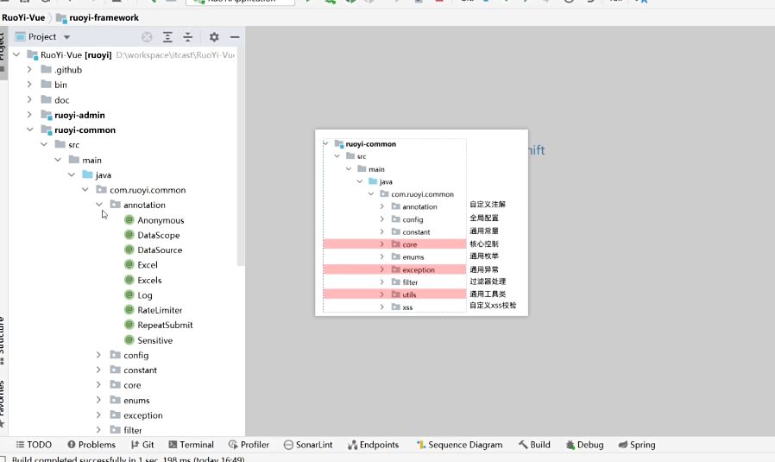Open the TODO tool window tab
Screen dimensions: 775x462
(34, 445)
